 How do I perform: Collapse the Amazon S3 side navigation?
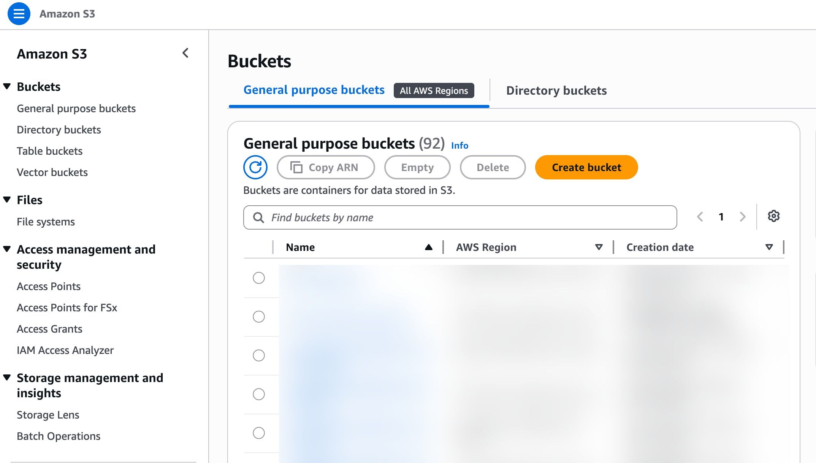(185, 53)
